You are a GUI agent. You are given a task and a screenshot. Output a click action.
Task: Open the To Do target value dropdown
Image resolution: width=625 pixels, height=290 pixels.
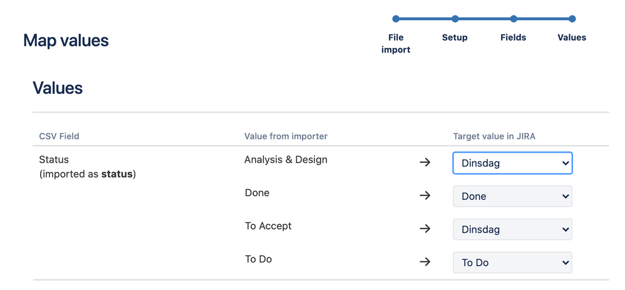point(512,262)
